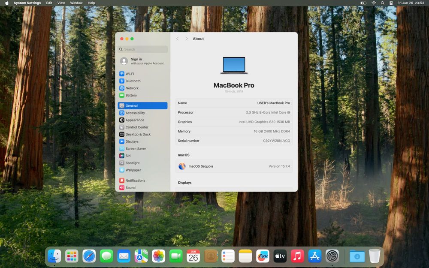This screenshot has width=429, height=268.
Task: Open the Window menu
Action: [x=76, y=3]
